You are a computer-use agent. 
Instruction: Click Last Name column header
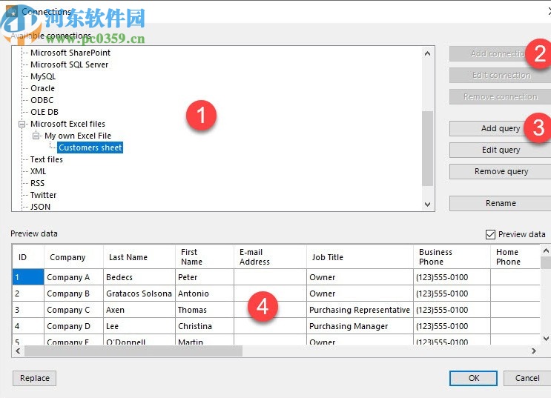click(139, 257)
